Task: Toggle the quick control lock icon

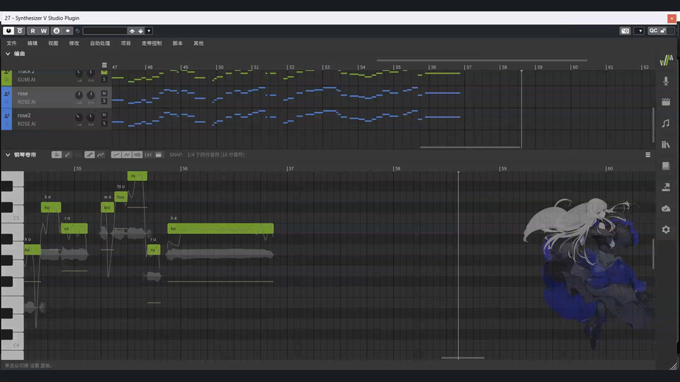Action: 663,30
